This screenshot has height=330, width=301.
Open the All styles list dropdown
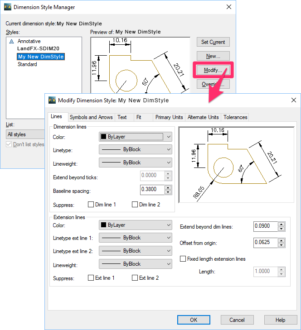tap(25, 134)
